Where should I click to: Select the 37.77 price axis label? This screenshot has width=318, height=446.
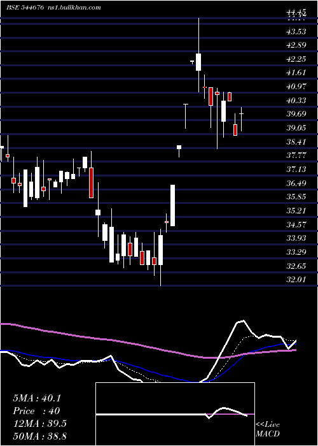tap(296, 155)
